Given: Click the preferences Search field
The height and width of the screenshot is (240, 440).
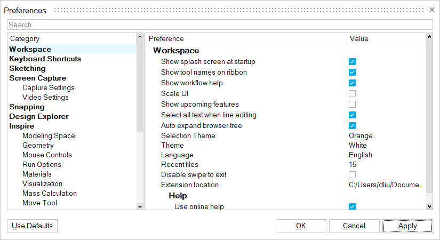Looking at the screenshot, I should coord(220,25).
